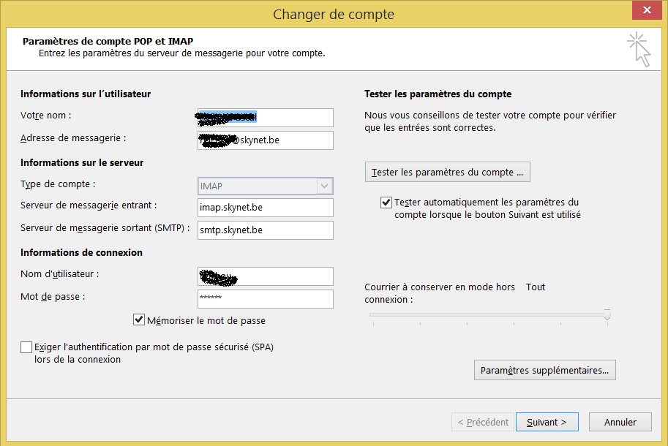Click the Nom d'utilisateur input field
Image resolution: width=668 pixels, height=446 pixels.
point(265,276)
